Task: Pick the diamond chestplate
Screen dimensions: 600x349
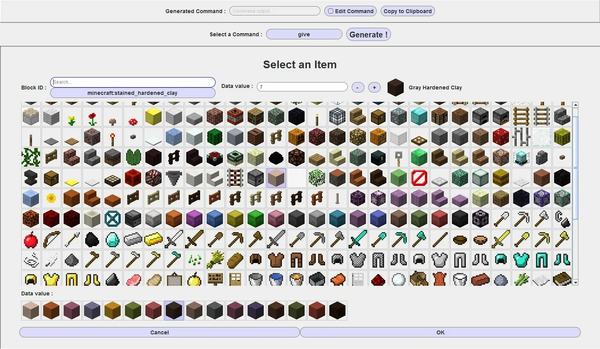Action: click(521, 260)
